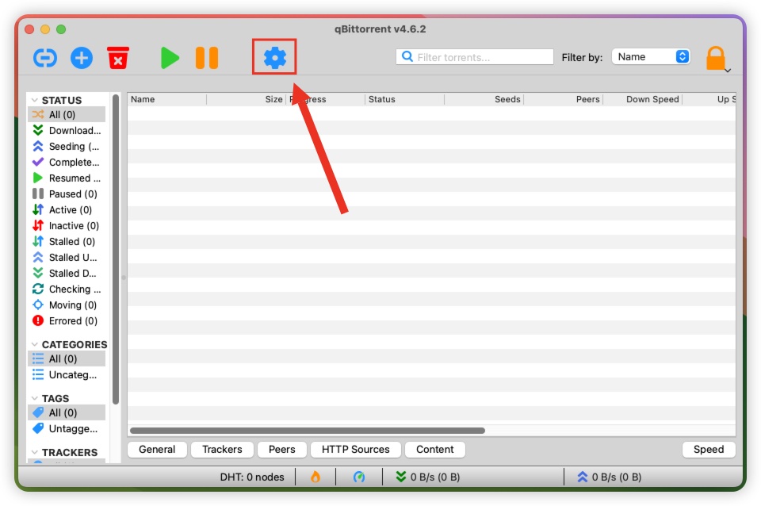The image size is (761, 506).
Task: Click DHT: 0 nodes in status bar
Action: click(x=252, y=477)
